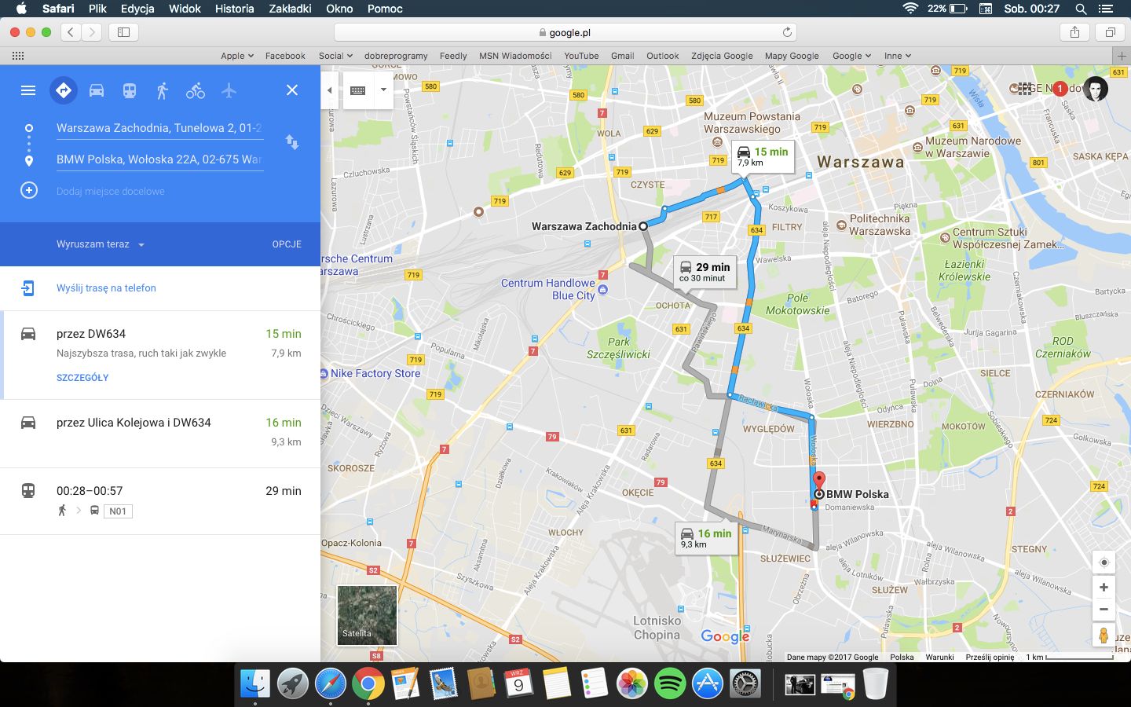Show all tabs in Safari

click(1111, 32)
